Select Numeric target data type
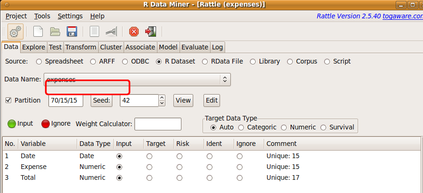This screenshot has width=423, height=193. [284, 127]
